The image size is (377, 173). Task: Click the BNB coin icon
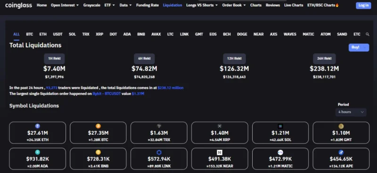pyautogui.click(x=98, y=152)
